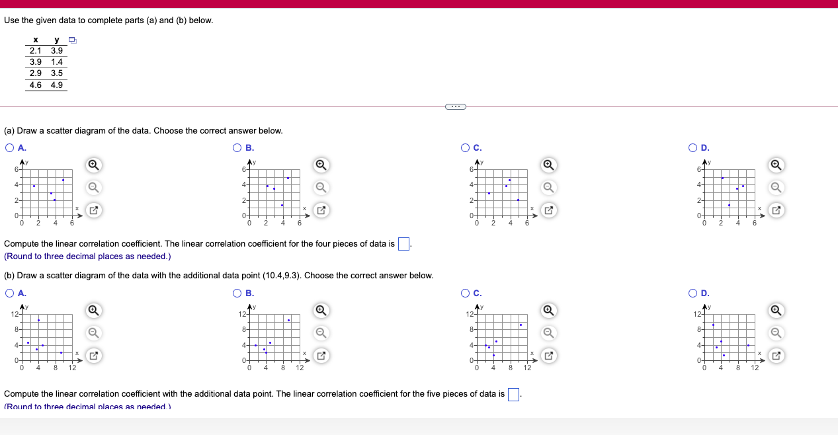Zoom out on scatter diagram D in part (b)

(x=775, y=333)
